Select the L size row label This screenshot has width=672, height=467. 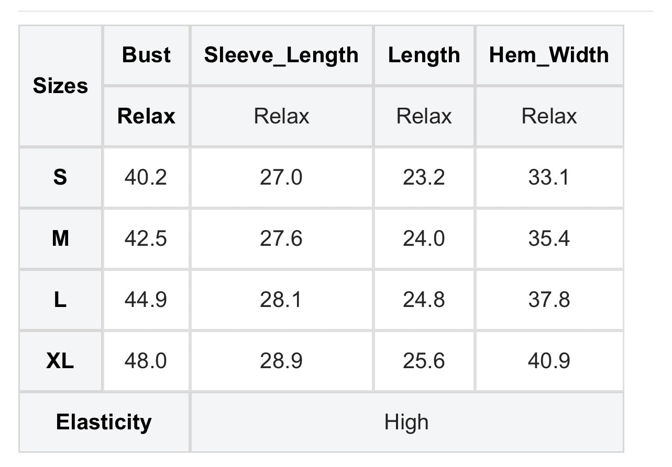(61, 300)
